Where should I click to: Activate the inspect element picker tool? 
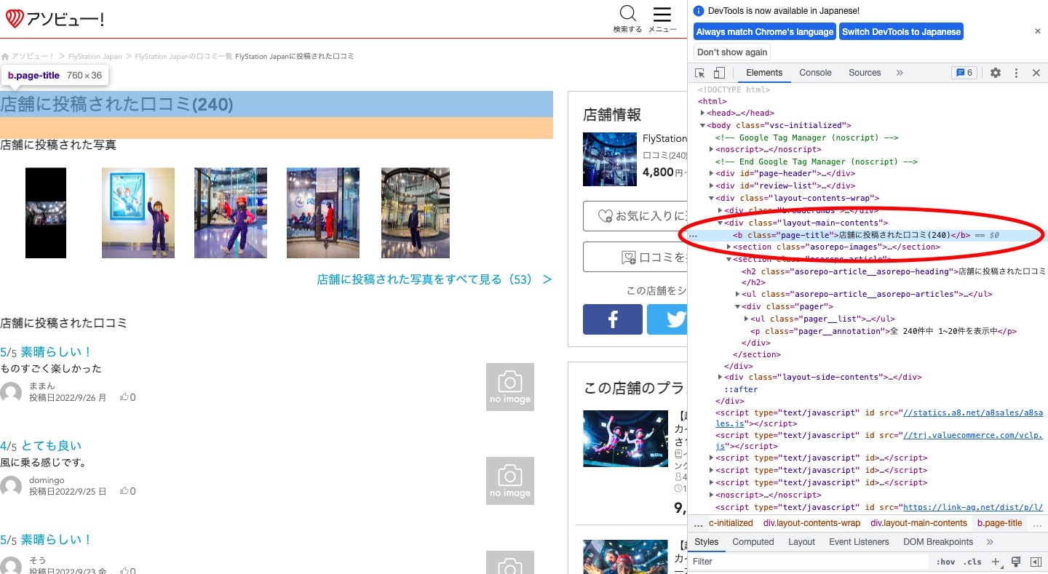pos(700,73)
